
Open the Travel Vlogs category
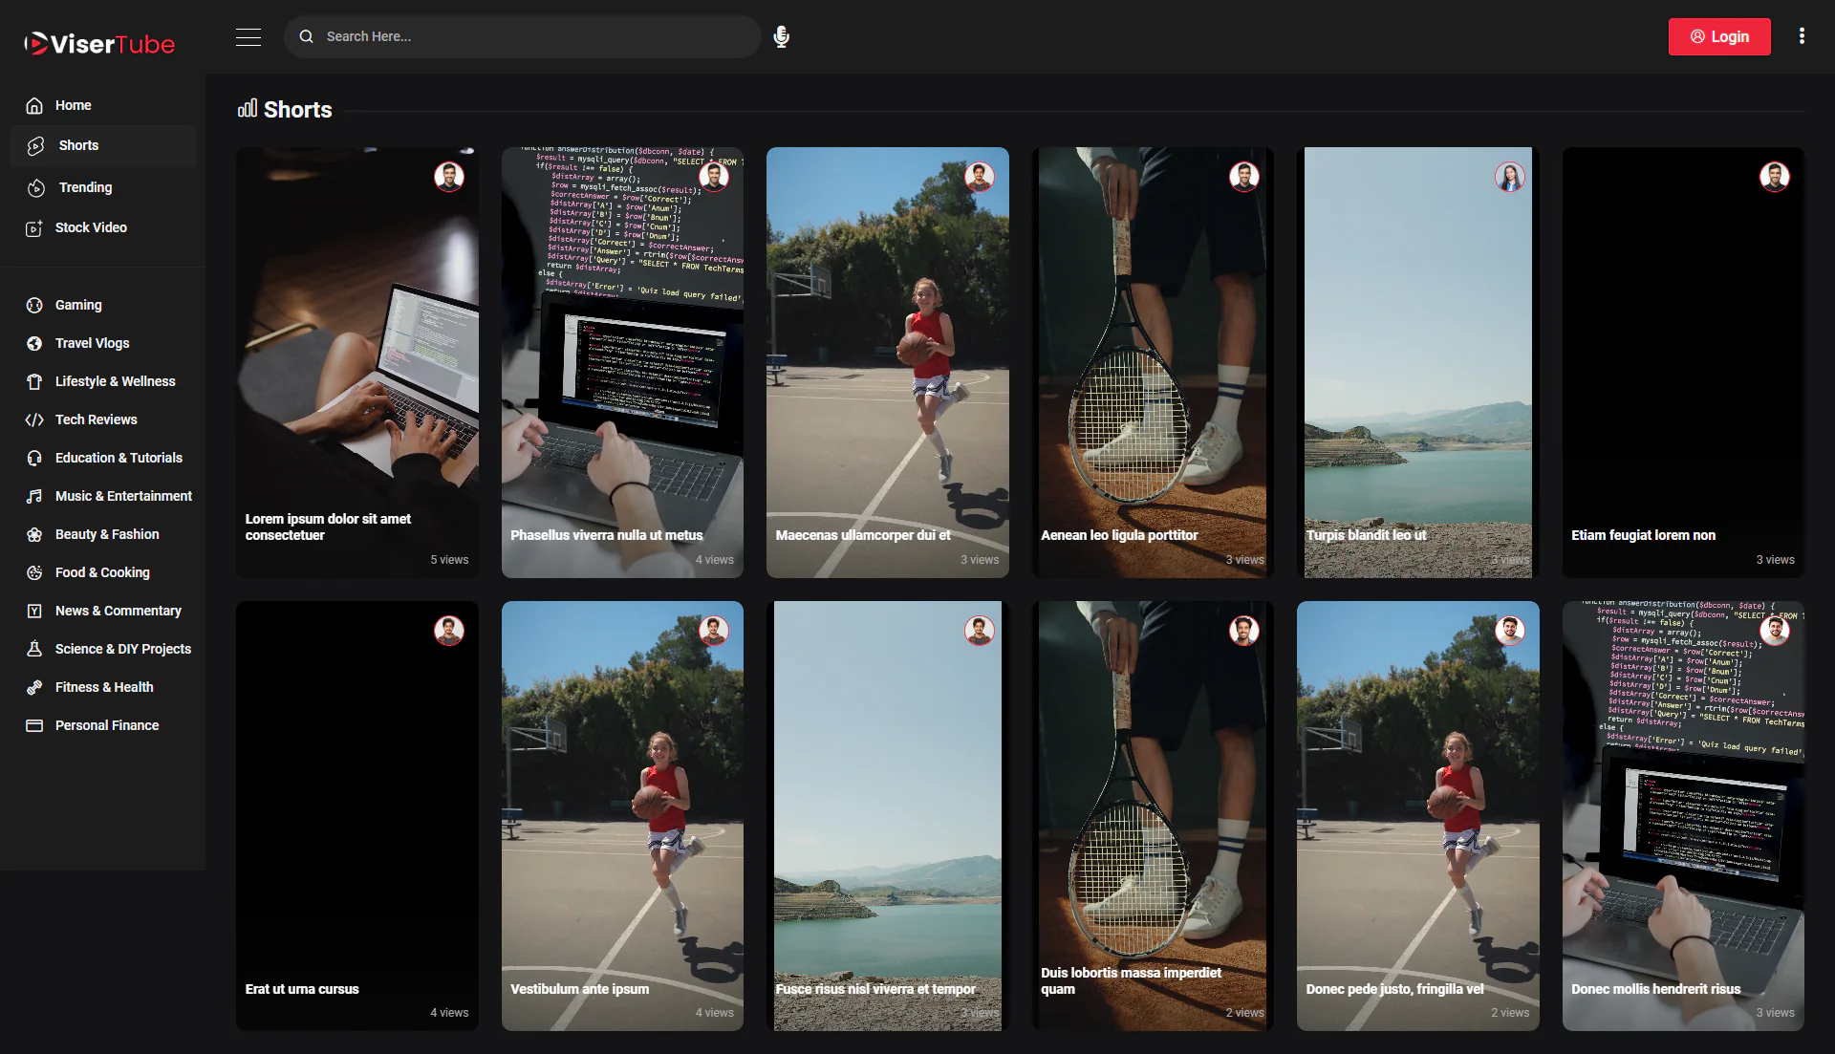tap(92, 343)
